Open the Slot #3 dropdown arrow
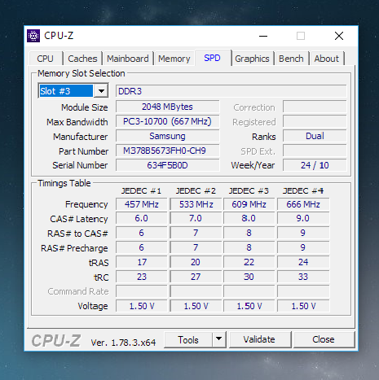 tap(101, 91)
